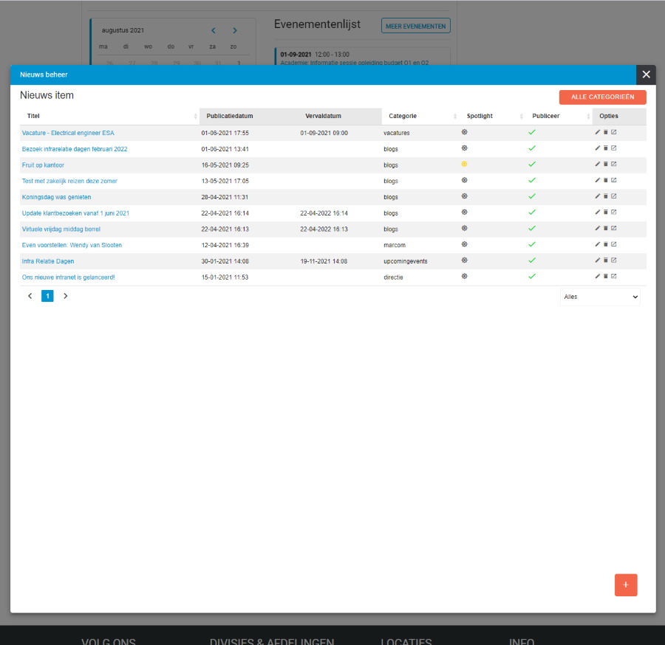This screenshot has height=645, width=665.
Task: Click pencil icon for 'Vacature - Electrical engineer ESA'
Action: 598,133
